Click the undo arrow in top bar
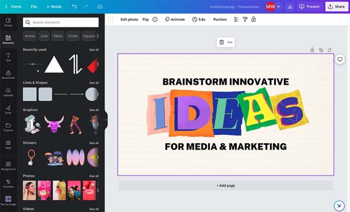Screen dimensions: 350x212 pos(74,7)
